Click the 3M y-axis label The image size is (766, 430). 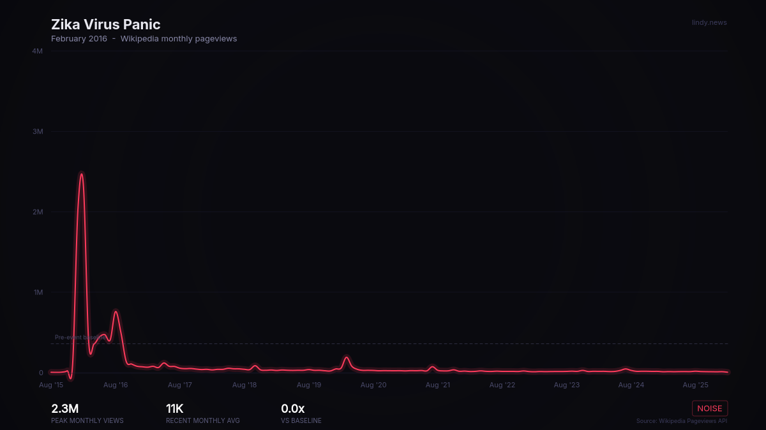[37, 131]
